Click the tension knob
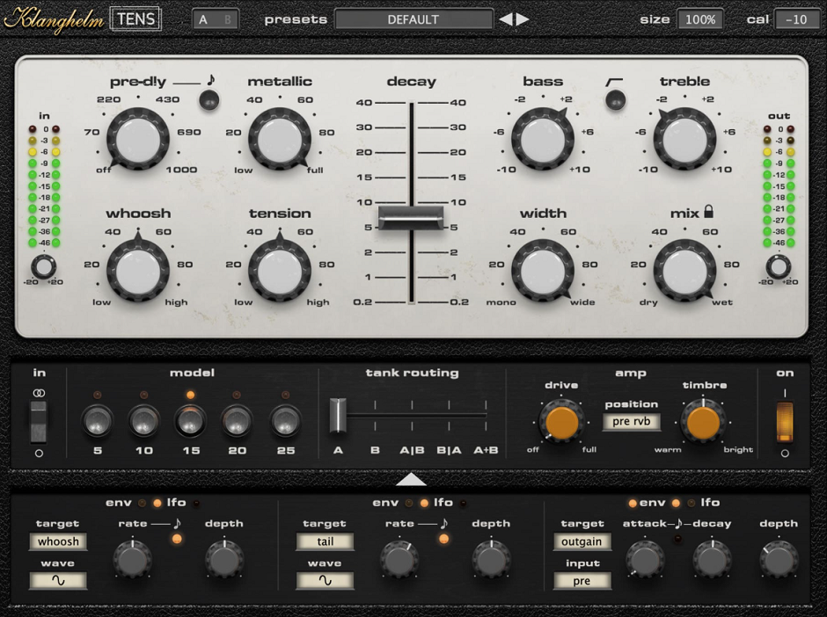Image resolution: width=827 pixels, height=617 pixels. (280, 272)
